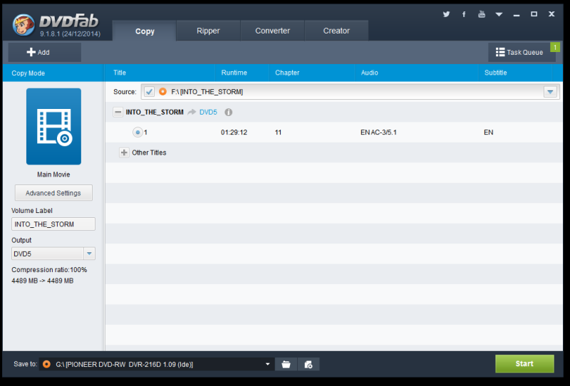Click the Save to burner disc icon
570x386 pixels.
coord(46,364)
